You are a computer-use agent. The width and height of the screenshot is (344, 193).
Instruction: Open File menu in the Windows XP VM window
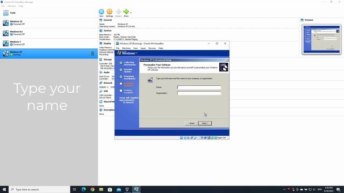coord(118,48)
